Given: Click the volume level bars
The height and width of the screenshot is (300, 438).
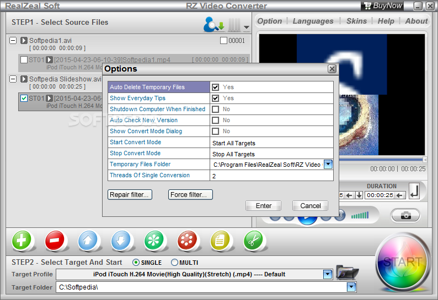Looking at the screenshot, I should [x=360, y=215].
